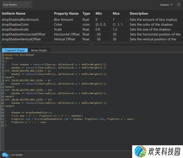
Task: Switch to the Fragment Shader tab
Action: tap(15, 50)
